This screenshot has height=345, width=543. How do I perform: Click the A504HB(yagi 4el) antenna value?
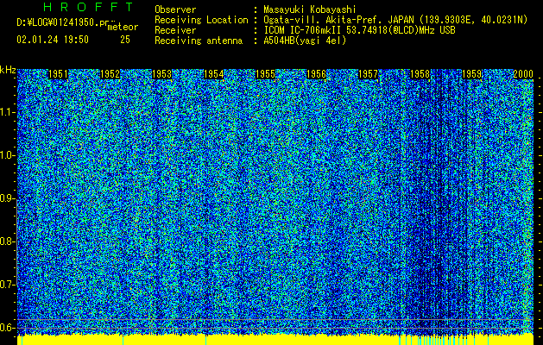point(305,41)
